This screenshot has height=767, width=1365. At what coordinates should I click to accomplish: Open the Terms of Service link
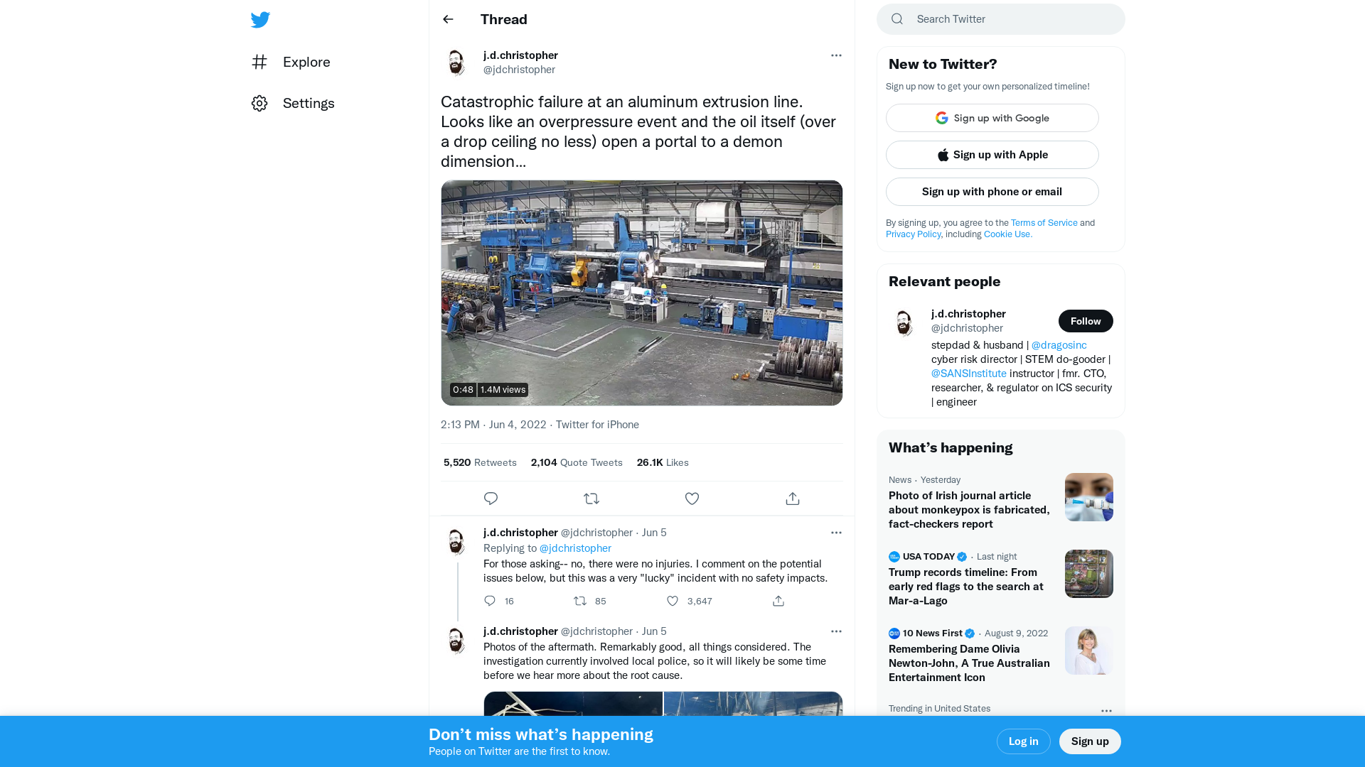1044,222
